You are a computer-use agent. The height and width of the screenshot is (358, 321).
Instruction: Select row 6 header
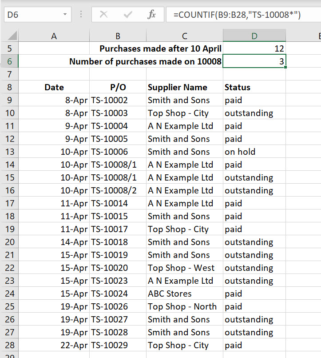tap(10, 61)
